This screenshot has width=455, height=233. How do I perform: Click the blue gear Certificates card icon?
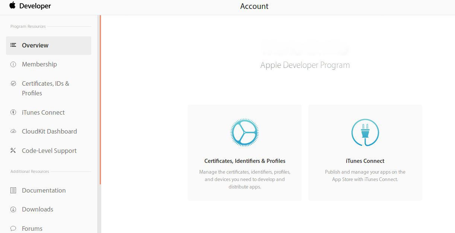(x=245, y=132)
